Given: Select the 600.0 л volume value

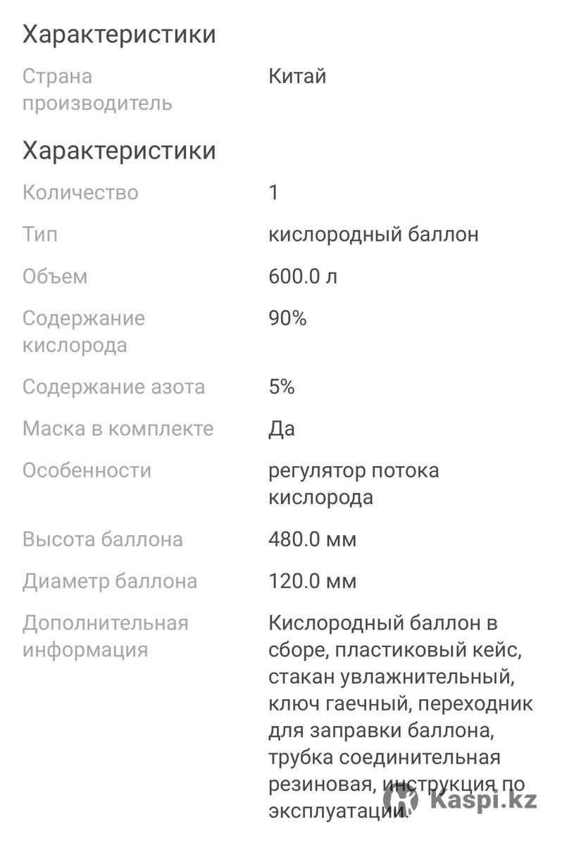Looking at the screenshot, I should 303,276.
